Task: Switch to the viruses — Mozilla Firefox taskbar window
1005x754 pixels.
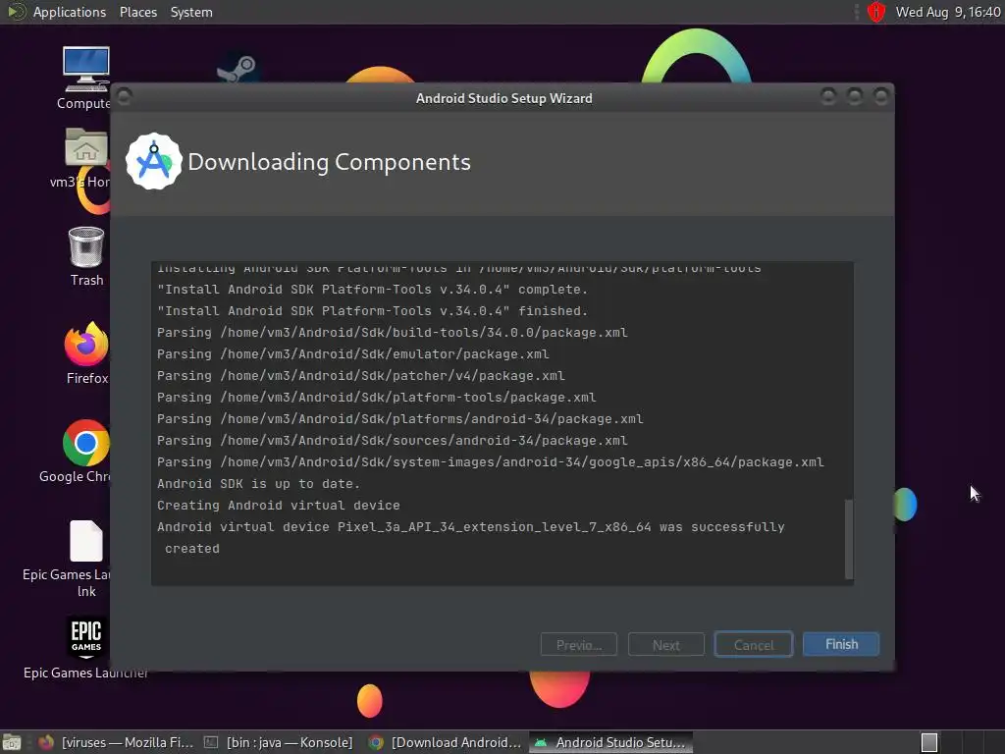Action: point(116,742)
